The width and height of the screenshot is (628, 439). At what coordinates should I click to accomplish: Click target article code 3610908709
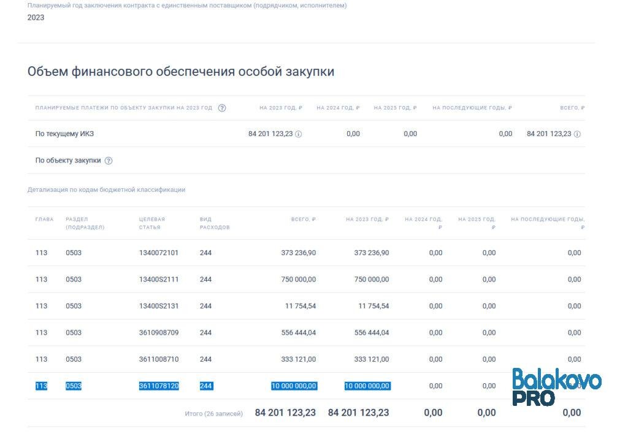pyautogui.click(x=159, y=332)
